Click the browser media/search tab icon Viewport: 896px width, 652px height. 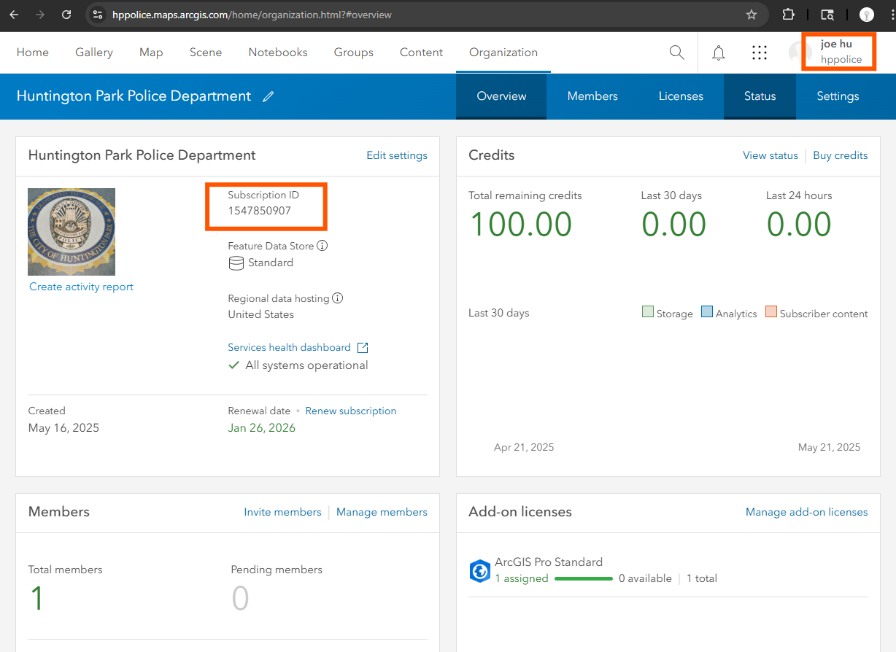pyautogui.click(x=827, y=15)
